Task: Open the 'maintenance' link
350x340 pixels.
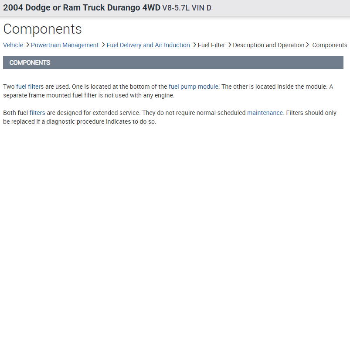Action: (265, 113)
